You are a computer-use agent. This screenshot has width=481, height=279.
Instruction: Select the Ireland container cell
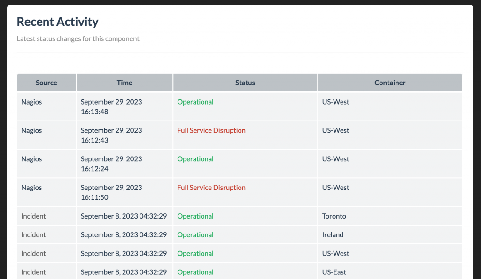[333, 235]
